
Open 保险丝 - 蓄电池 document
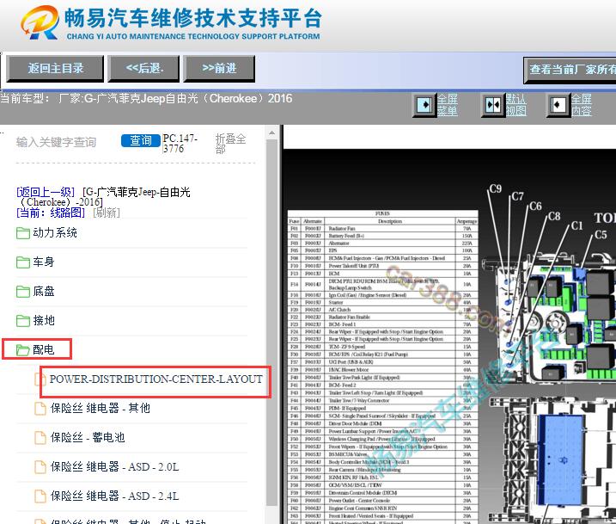pos(88,437)
